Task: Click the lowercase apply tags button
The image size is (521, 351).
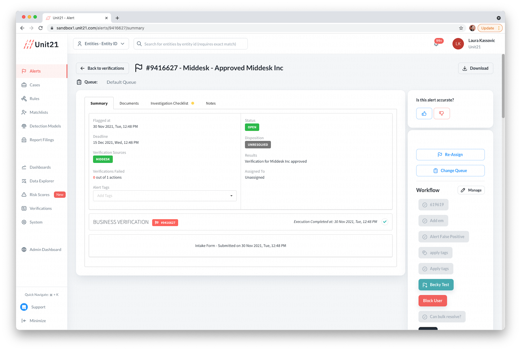Action: [435, 253]
